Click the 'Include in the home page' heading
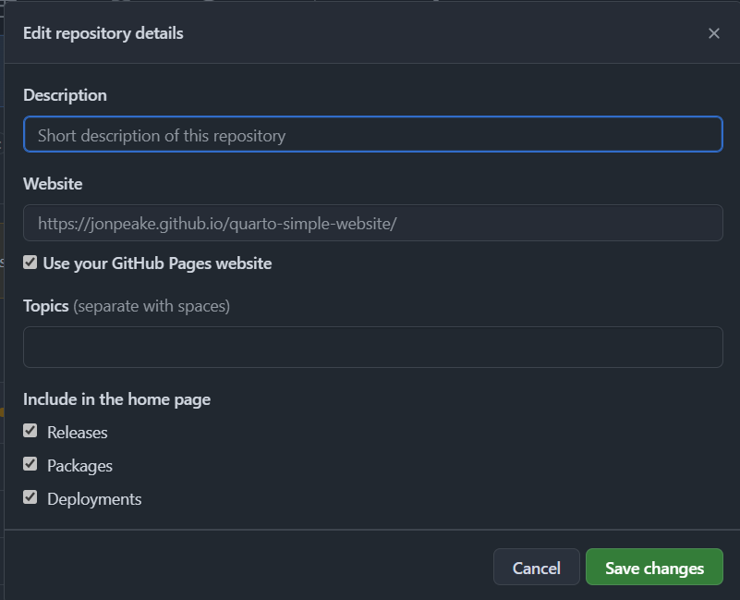 (x=116, y=399)
